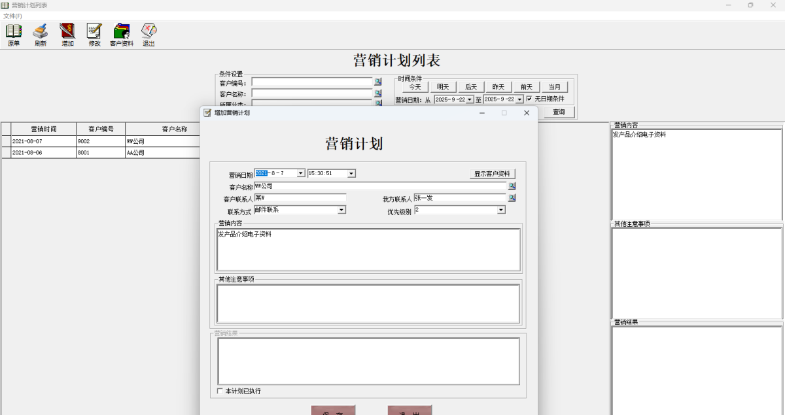Image resolution: width=785 pixels, height=415 pixels.
Task: Expand the 优先级别 dropdown
Action: (x=500, y=210)
